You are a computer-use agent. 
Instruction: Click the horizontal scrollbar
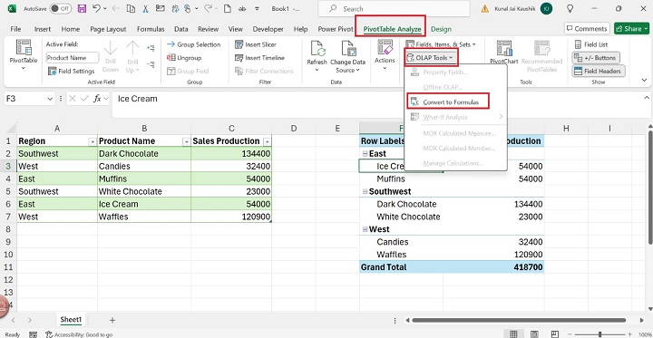(x=520, y=320)
